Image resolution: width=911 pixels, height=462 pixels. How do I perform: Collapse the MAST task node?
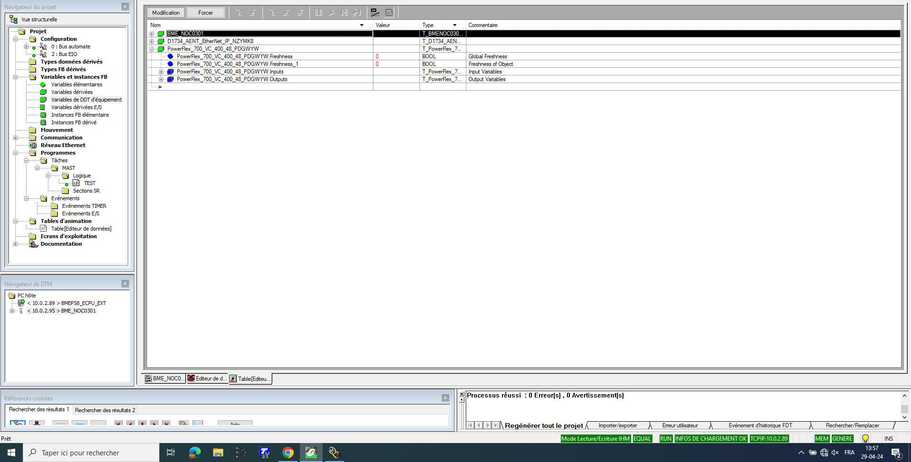37,168
